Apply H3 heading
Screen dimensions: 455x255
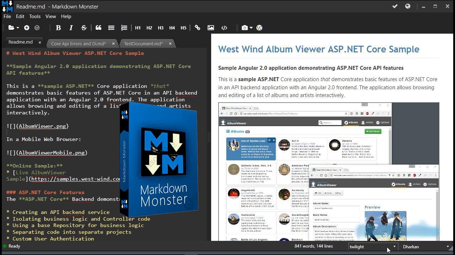coord(161,28)
